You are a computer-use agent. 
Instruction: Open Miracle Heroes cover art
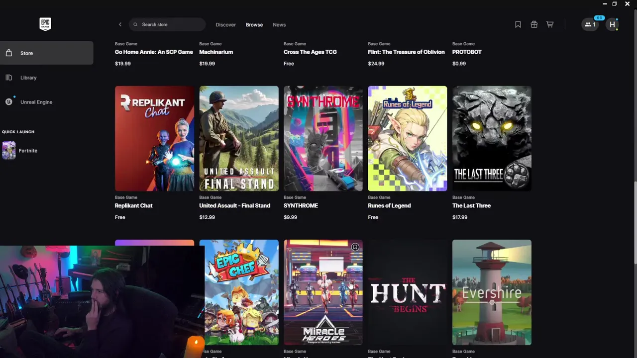(x=323, y=292)
